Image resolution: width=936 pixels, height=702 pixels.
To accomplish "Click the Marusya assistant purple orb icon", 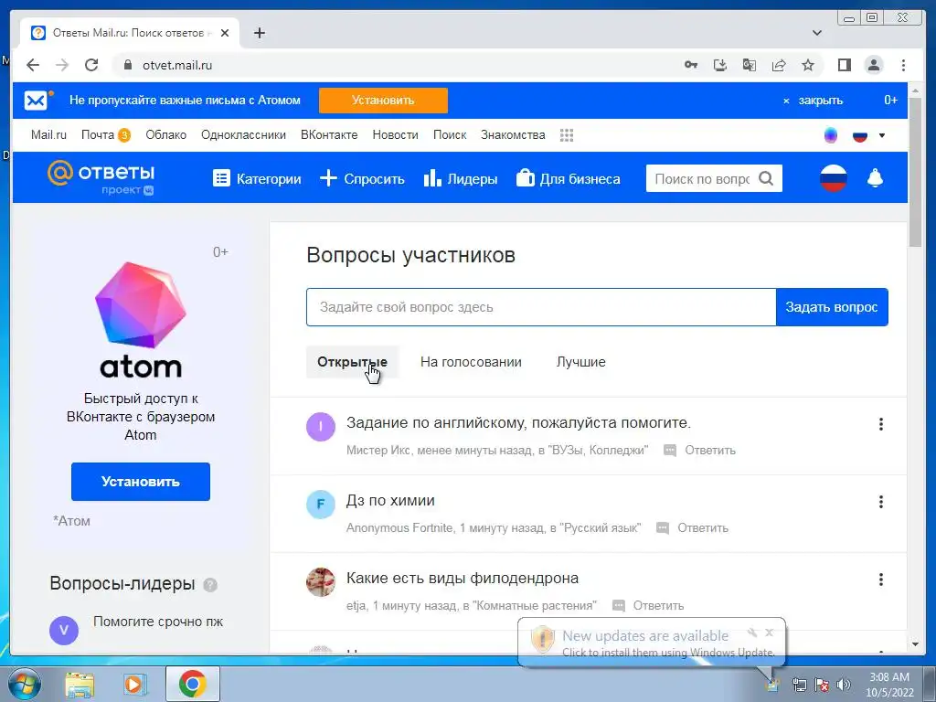I will [x=830, y=135].
